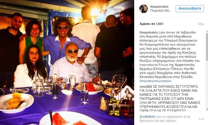Open the three-dots more options icon
This screenshot has width=208, height=125.
(x=201, y=119)
